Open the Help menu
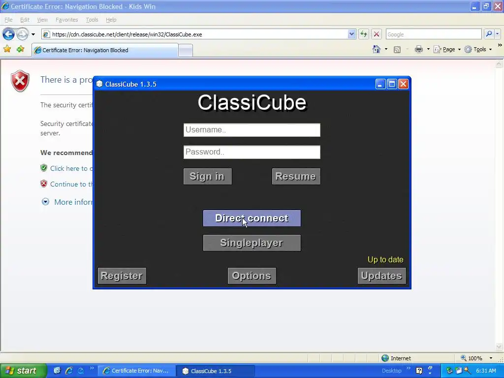504x378 pixels. click(111, 20)
